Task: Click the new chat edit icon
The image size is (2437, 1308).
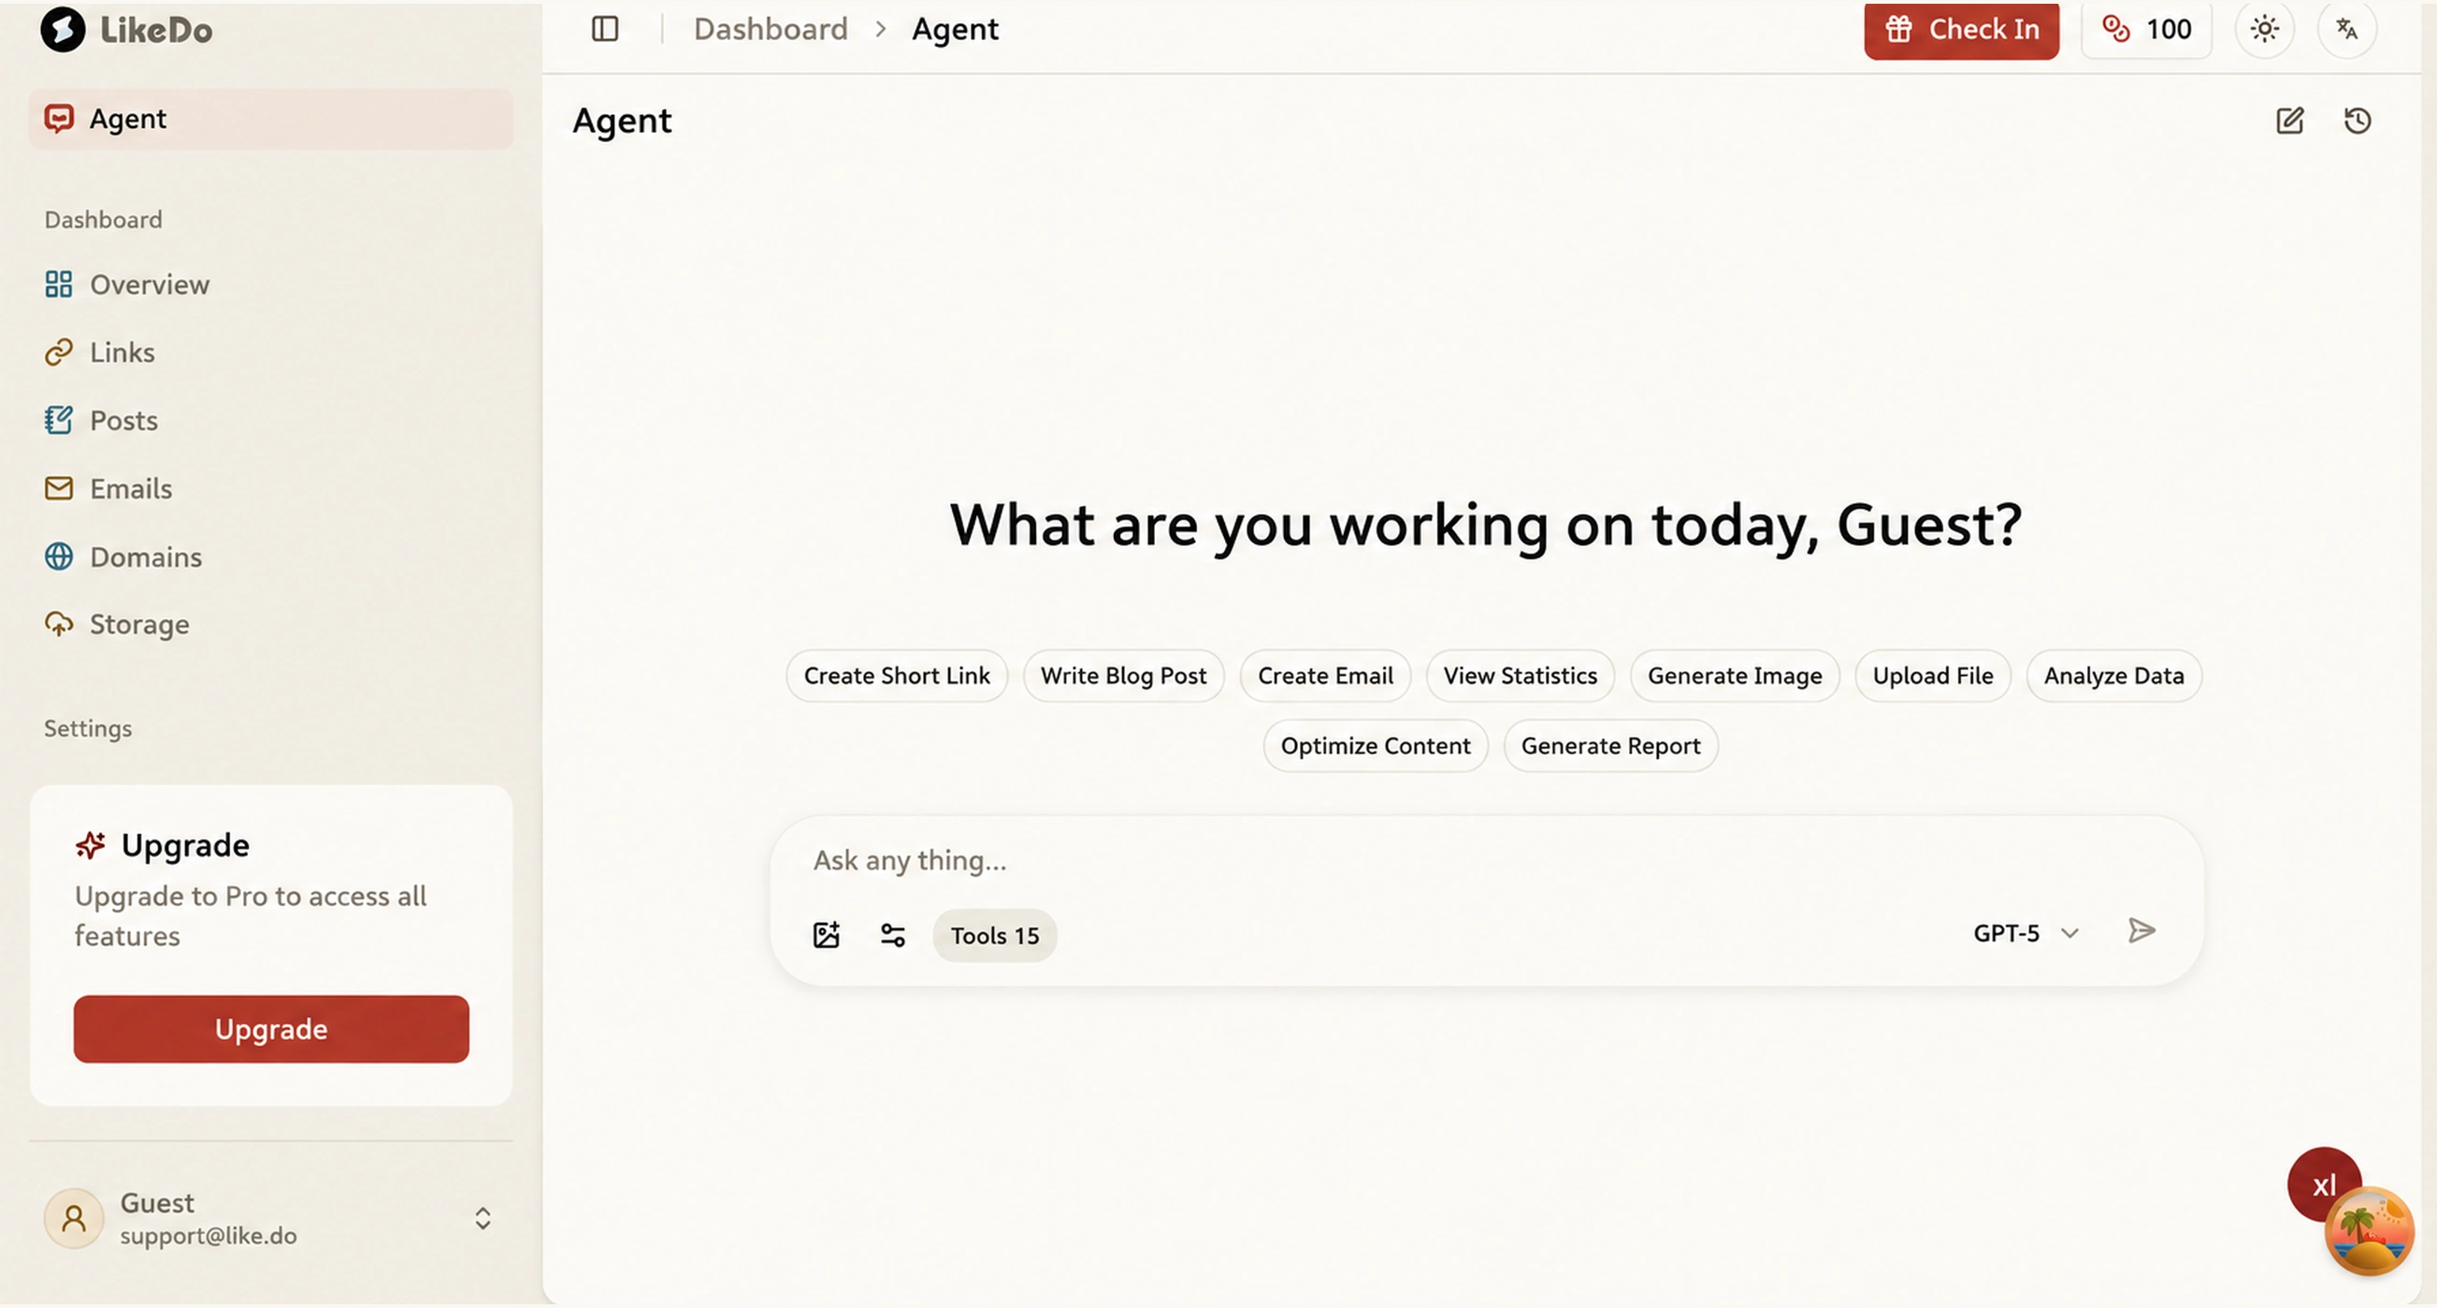Action: point(2288,120)
